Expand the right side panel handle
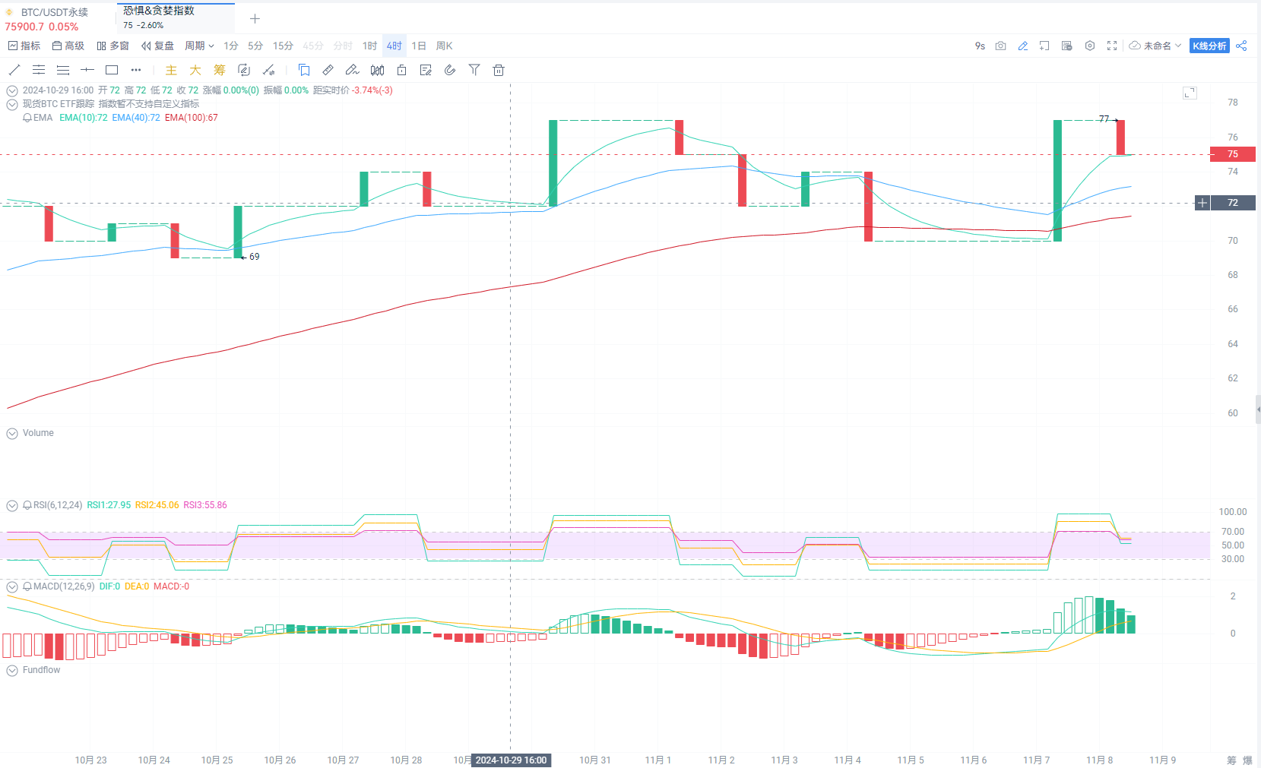Image resolution: width=1261 pixels, height=768 pixels. point(1258,409)
